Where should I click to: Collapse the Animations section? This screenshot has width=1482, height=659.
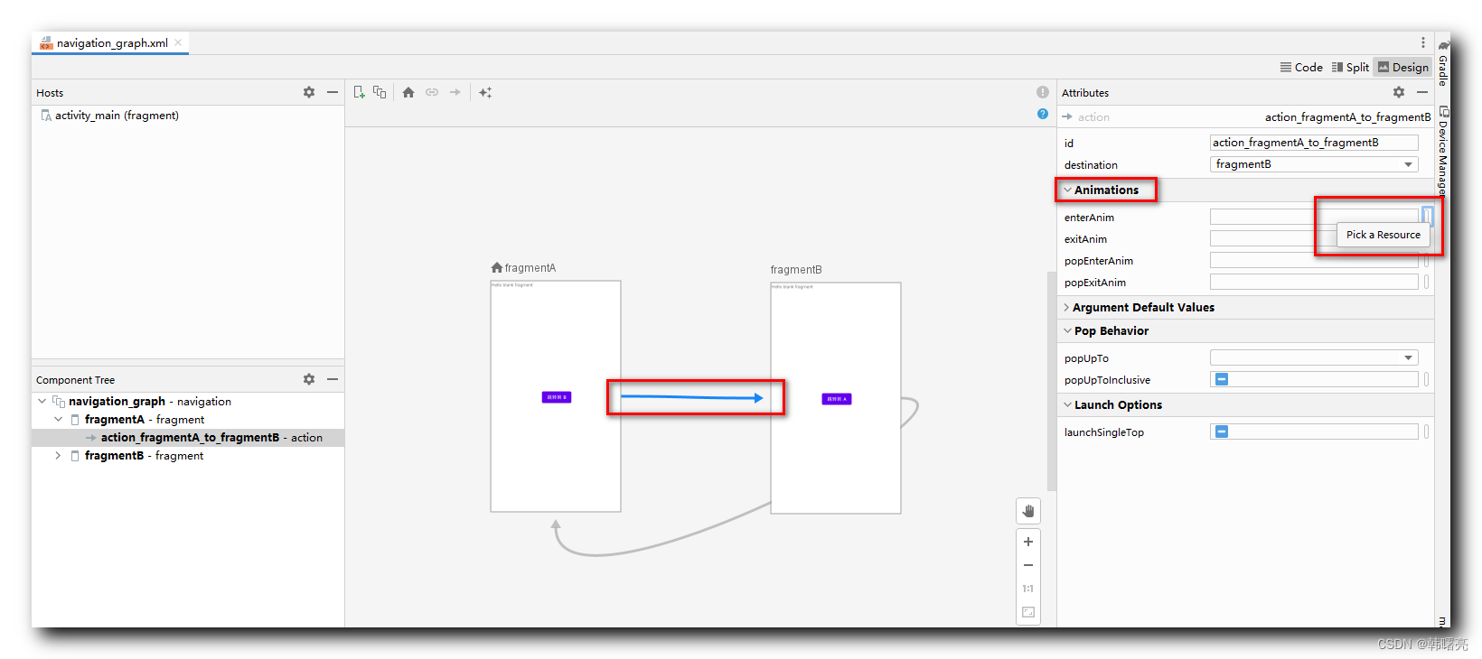tap(1067, 190)
